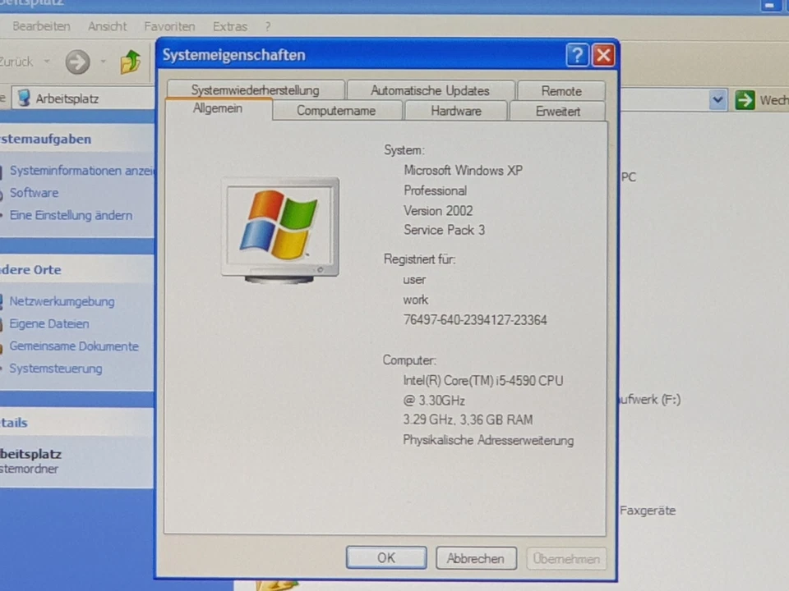Close the Systemeigenschaften dialog with the red X
Viewport: 789px width, 591px height.
coord(603,55)
